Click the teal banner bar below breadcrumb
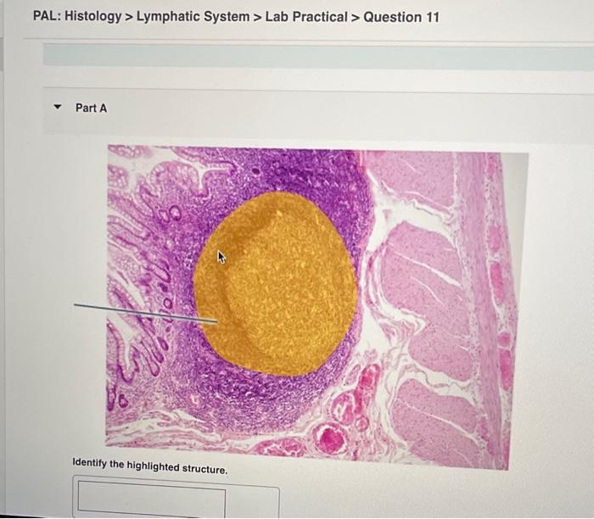The image size is (594, 519). (x=318, y=57)
